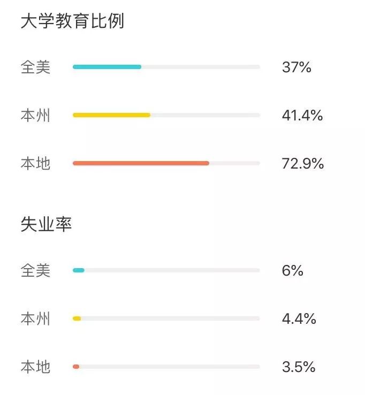The height and width of the screenshot is (395, 365).
Task: Click the orange 本地 unemployment bar
Action: [x=166, y=367]
